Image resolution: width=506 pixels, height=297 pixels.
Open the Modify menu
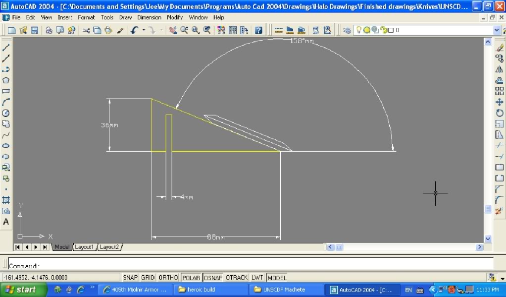coord(175,17)
